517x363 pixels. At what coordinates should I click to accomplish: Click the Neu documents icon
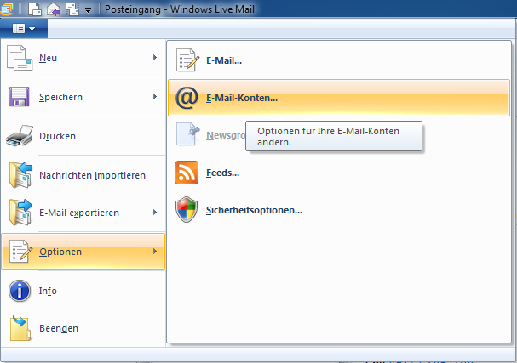click(20, 58)
